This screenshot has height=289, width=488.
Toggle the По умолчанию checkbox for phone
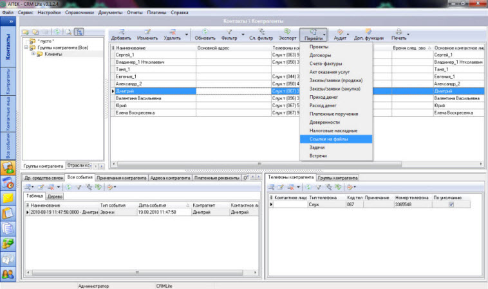[451, 205]
